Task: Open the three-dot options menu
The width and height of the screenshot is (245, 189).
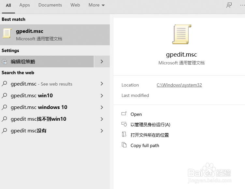Action: tap(242, 5)
